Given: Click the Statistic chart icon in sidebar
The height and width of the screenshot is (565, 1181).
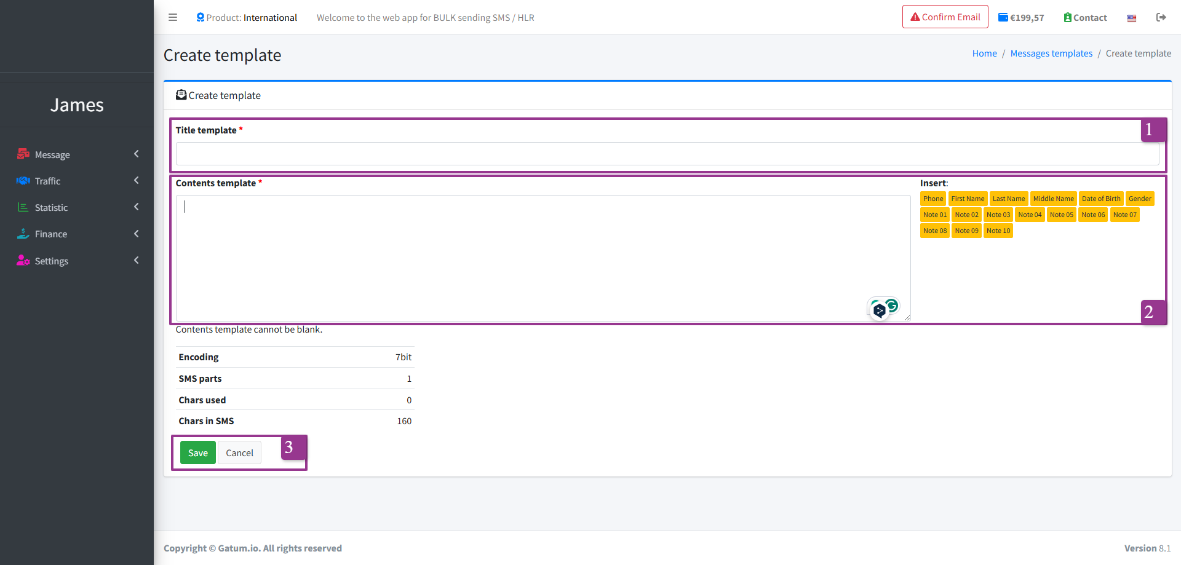Looking at the screenshot, I should coord(23,207).
